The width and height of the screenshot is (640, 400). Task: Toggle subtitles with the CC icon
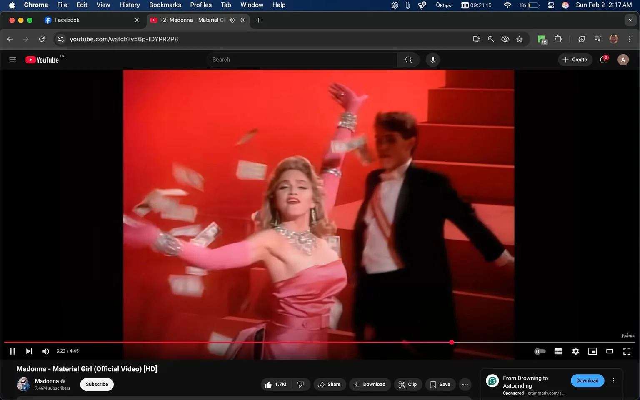click(558, 351)
